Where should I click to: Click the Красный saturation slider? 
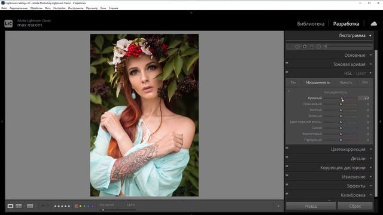point(341,98)
